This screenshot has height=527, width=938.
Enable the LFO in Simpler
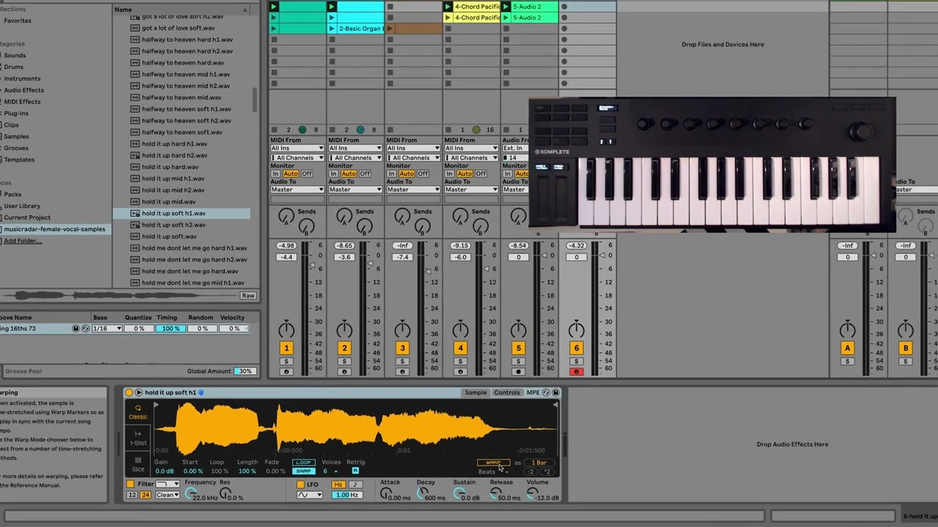300,485
